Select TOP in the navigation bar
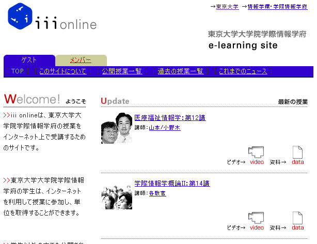The width and height of the screenshot is (317, 244). tap(18, 71)
